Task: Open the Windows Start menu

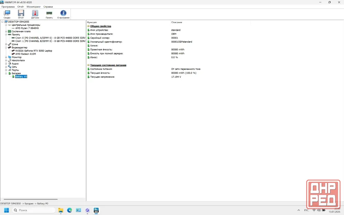Action: 6,210
